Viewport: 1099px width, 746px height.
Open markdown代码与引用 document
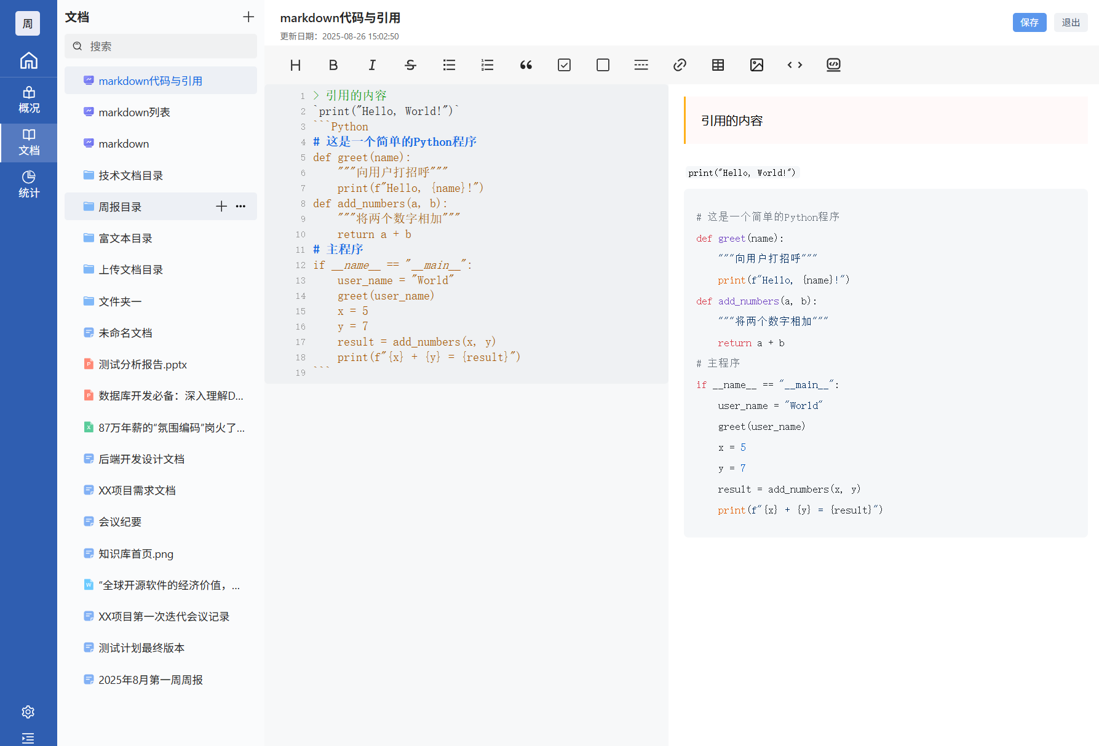pos(161,81)
